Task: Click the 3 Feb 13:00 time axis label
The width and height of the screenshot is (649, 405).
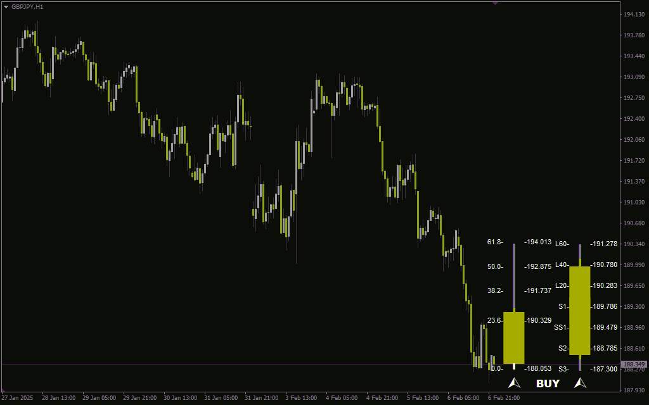Action: tap(301, 398)
